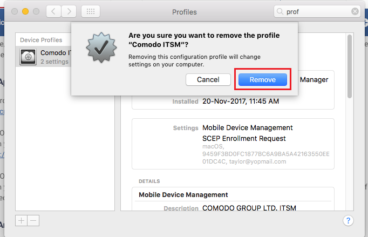Go back with the left arrow
The width and height of the screenshot is (368, 237).
click(x=53, y=11)
